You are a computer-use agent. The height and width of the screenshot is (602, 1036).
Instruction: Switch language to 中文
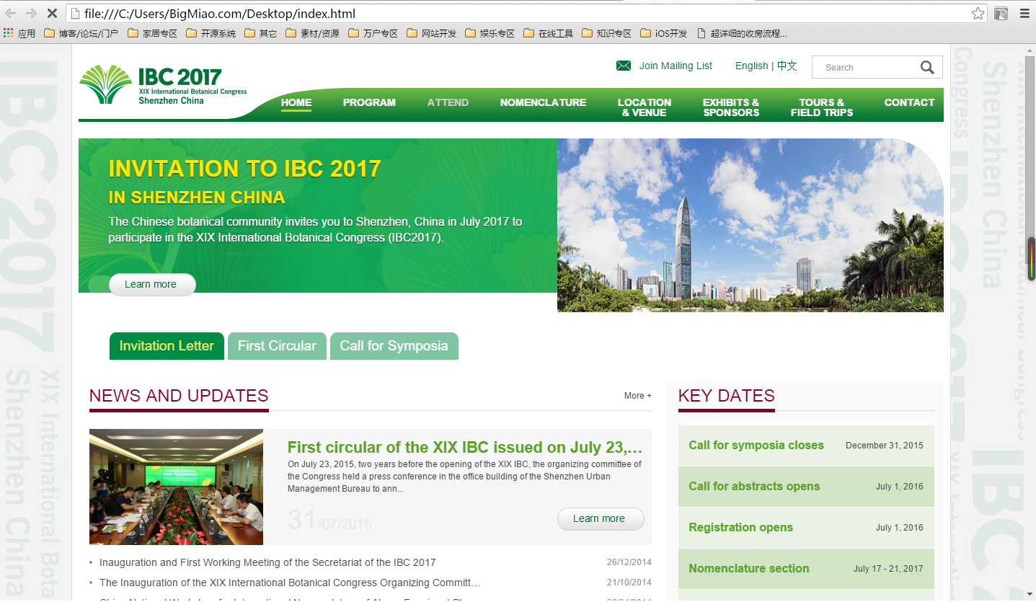pyautogui.click(x=787, y=66)
